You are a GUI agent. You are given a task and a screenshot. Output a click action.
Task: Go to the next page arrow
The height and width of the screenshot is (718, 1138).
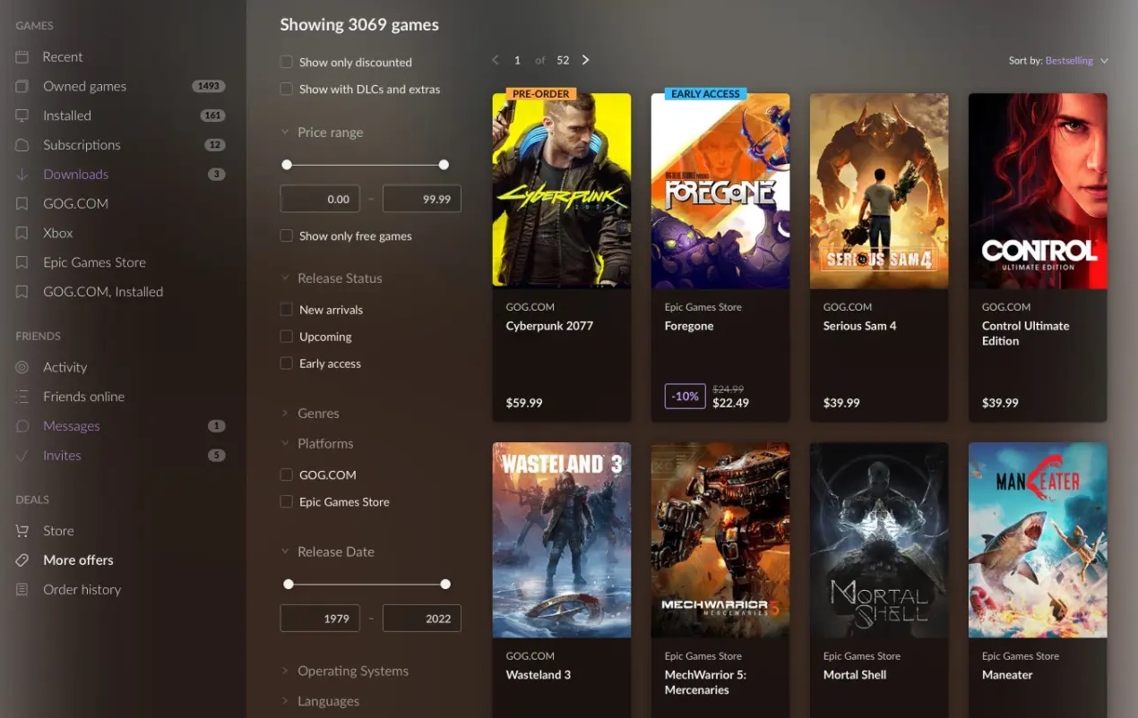585,60
